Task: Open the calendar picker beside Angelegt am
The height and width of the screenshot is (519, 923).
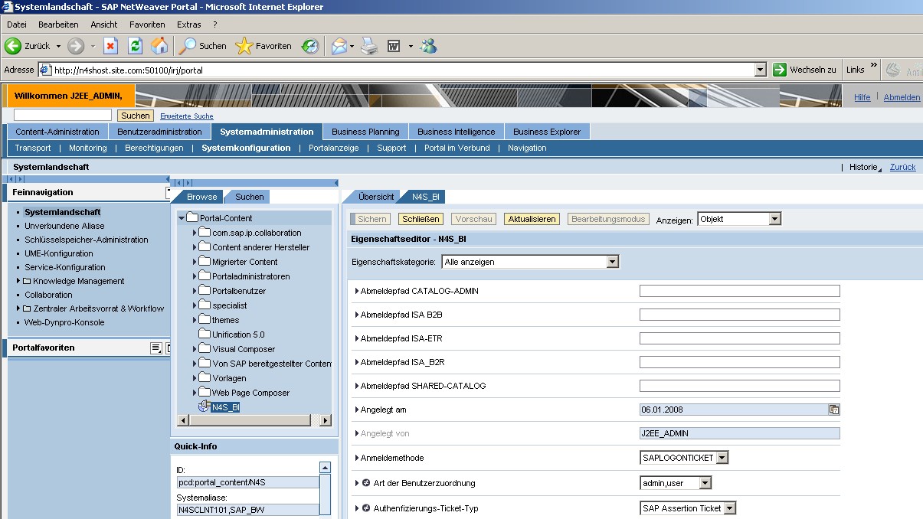Action: (x=833, y=410)
